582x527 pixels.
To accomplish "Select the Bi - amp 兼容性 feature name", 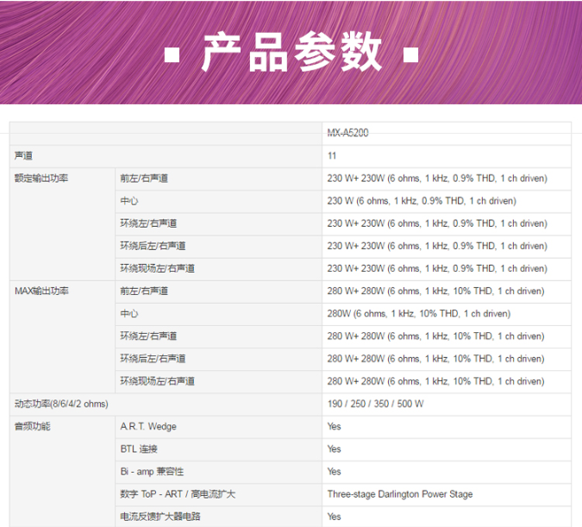I will 152,472.
